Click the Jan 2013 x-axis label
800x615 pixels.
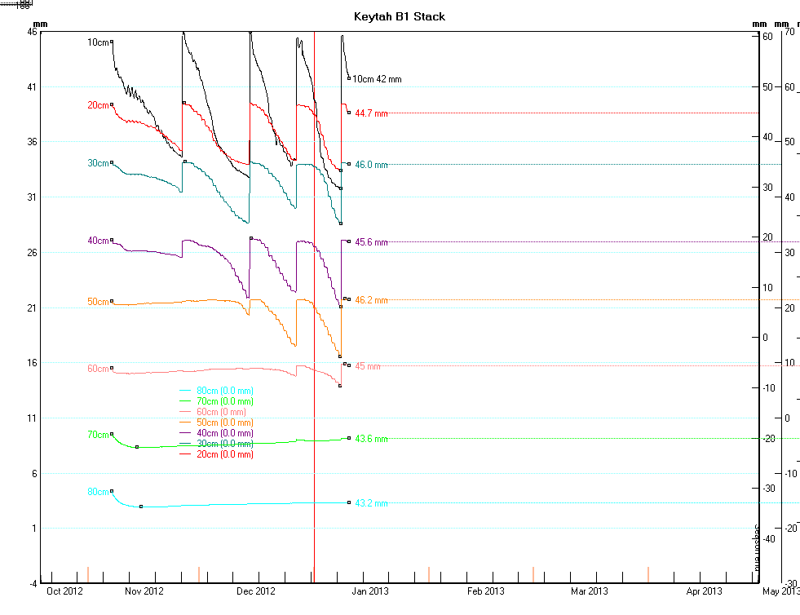(x=369, y=591)
